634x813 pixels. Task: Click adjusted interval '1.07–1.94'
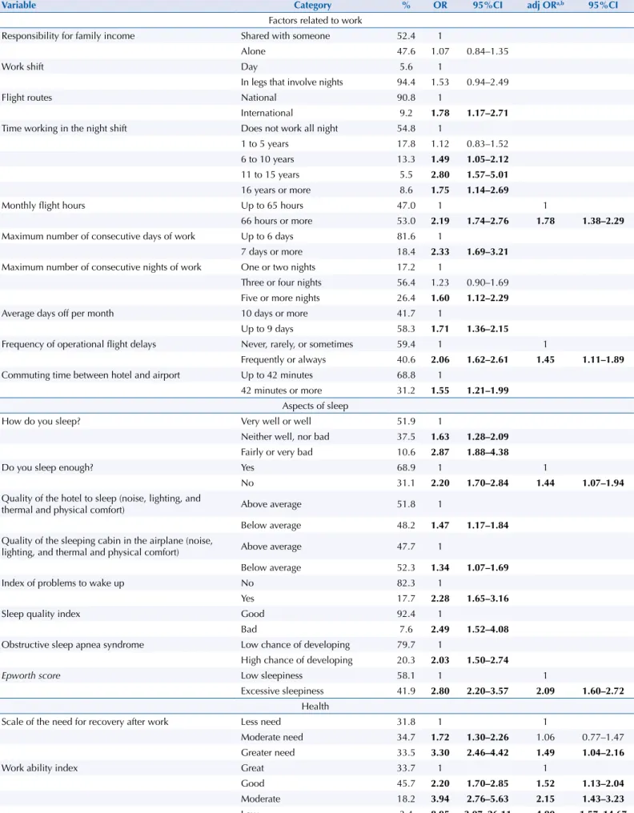(603, 483)
